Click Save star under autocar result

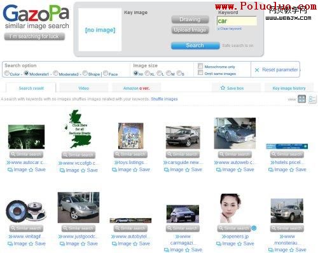[x=31, y=170]
